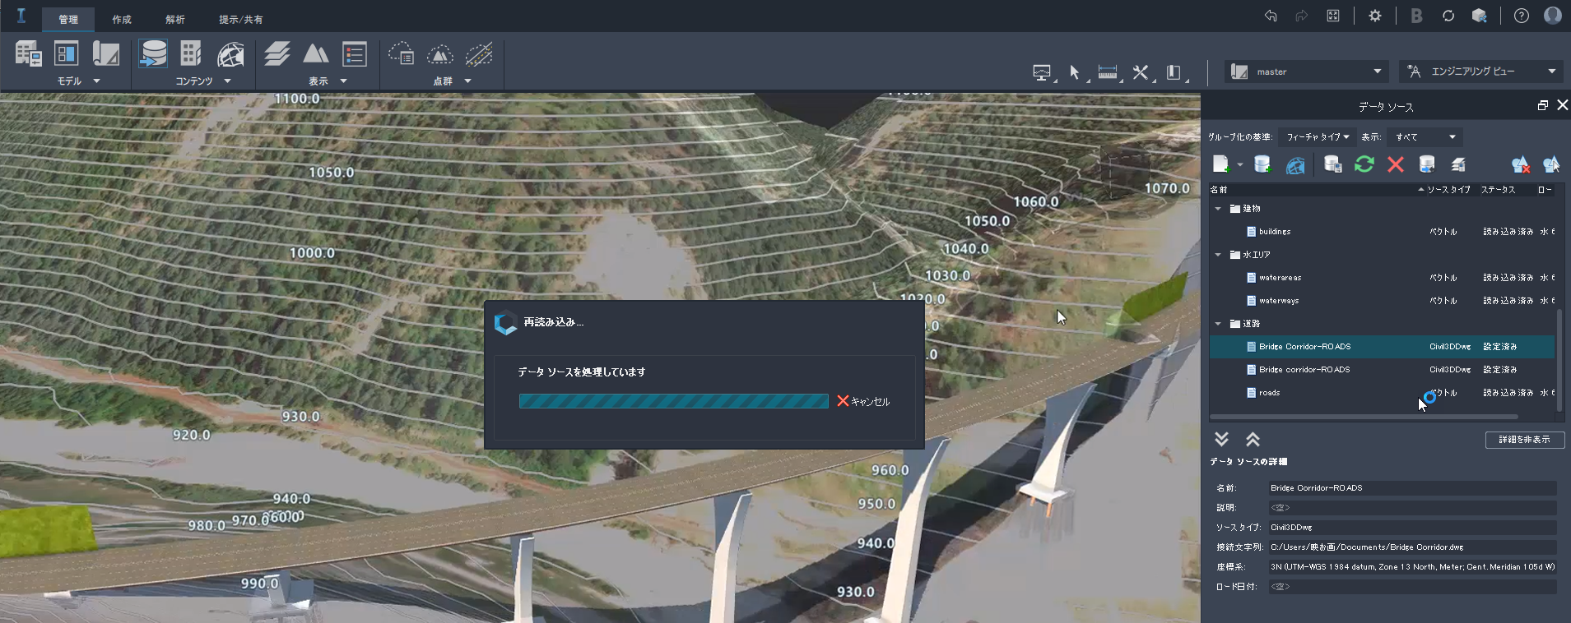Click the sync circular arrows icon in the title bar
Image resolution: width=1571 pixels, height=623 pixels.
click(x=1448, y=16)
